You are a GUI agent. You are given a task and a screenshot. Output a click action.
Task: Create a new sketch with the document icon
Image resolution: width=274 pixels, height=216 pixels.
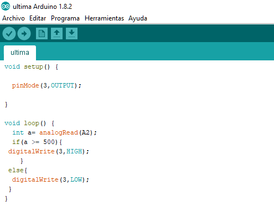tap(42, 33)
